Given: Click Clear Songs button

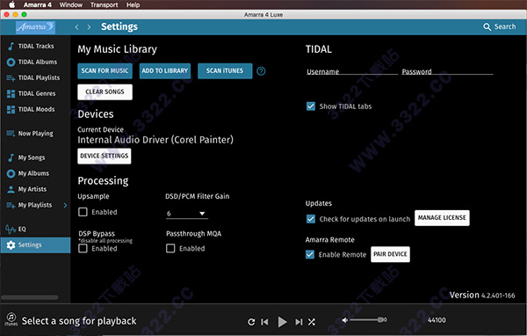Looking at the screenshot, I should (105, 91).
